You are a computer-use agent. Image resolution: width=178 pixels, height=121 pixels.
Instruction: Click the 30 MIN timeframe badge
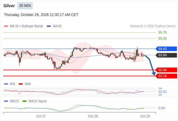pyautogui.click(x=25, y=6)
